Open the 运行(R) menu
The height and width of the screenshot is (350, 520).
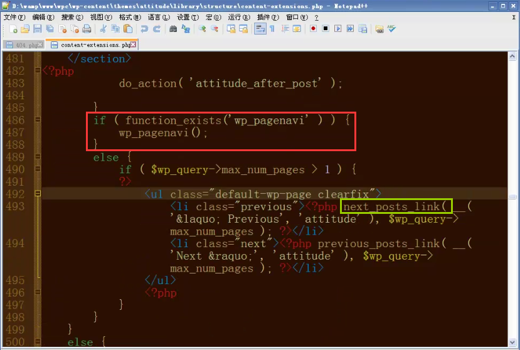[x=239, y=18]
